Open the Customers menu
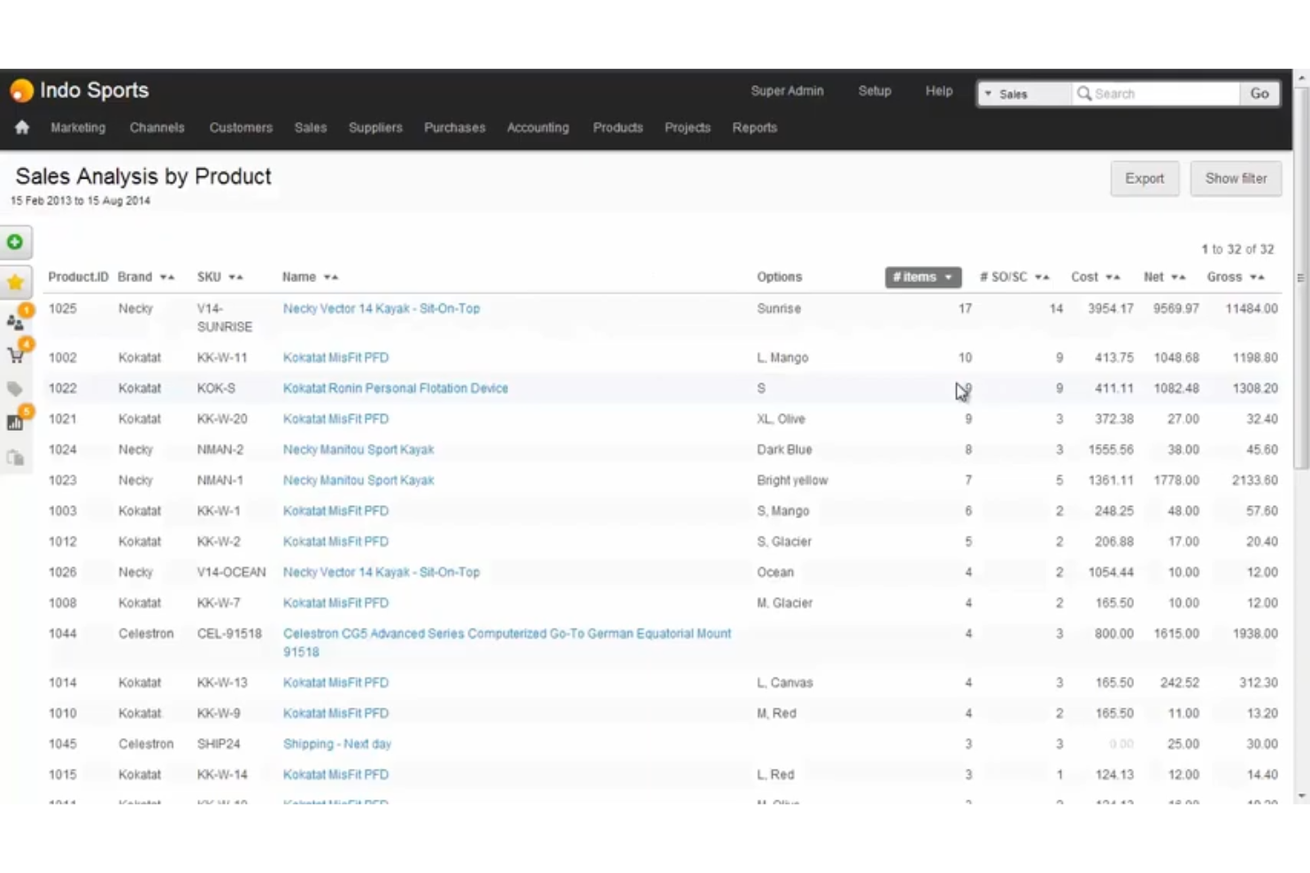The image size is (1310, 873). coord(241,127)
